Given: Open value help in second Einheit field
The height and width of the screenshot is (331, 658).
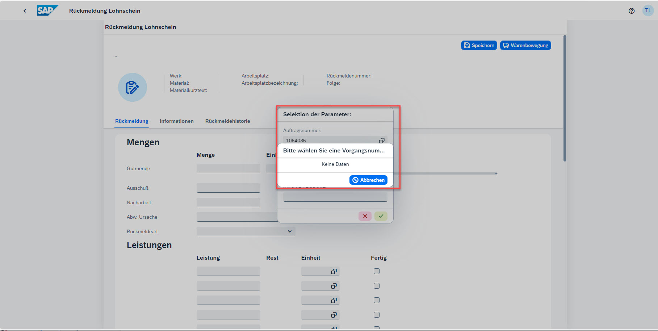Looking at the screenshot, I should point(334,286).
